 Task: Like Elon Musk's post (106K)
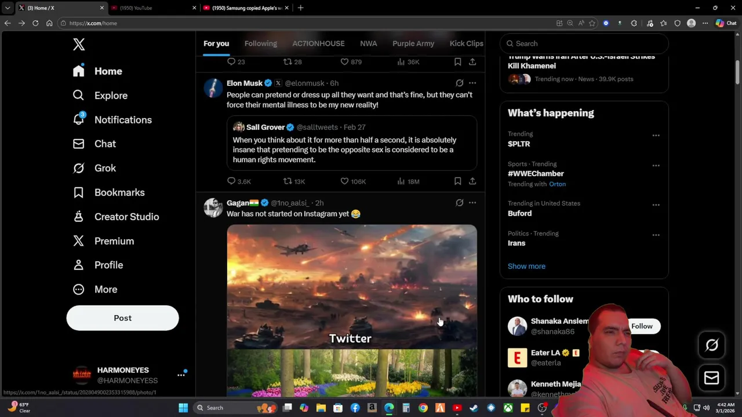pyautogui.click(x=353, y=181)
